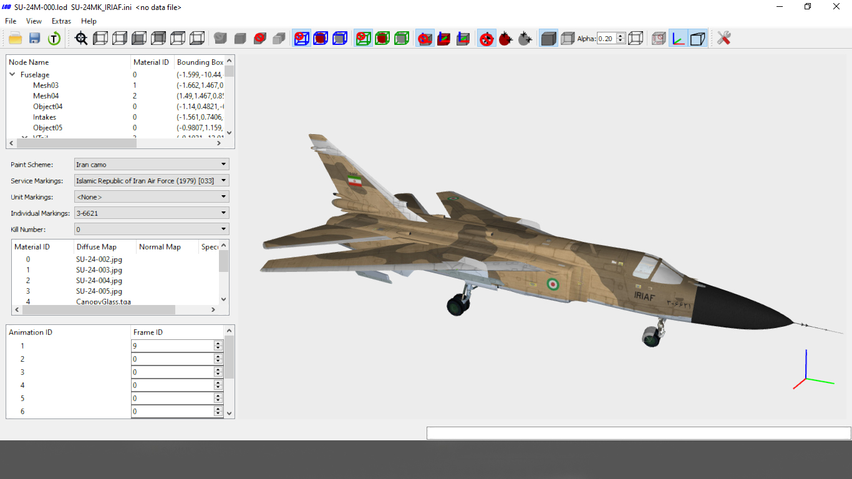Click the blue wireframe cube with gray fill

[x=340, y=38]
